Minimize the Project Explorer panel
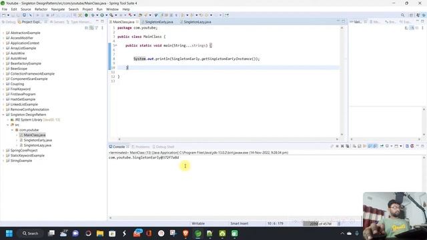Image resolution: width=427 pixels, height=240 pixels. click(x=97, y=21)
